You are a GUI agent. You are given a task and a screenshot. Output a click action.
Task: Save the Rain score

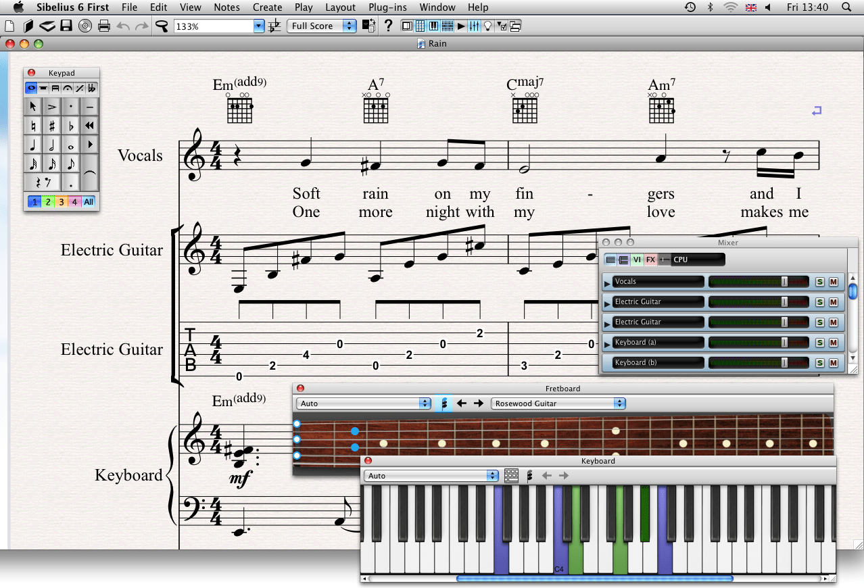[x=65, y=26]
